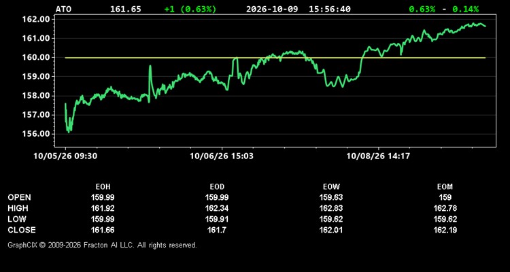510x272 pixels.
Task: Select the EOW column header
Action: coord(331,187)
